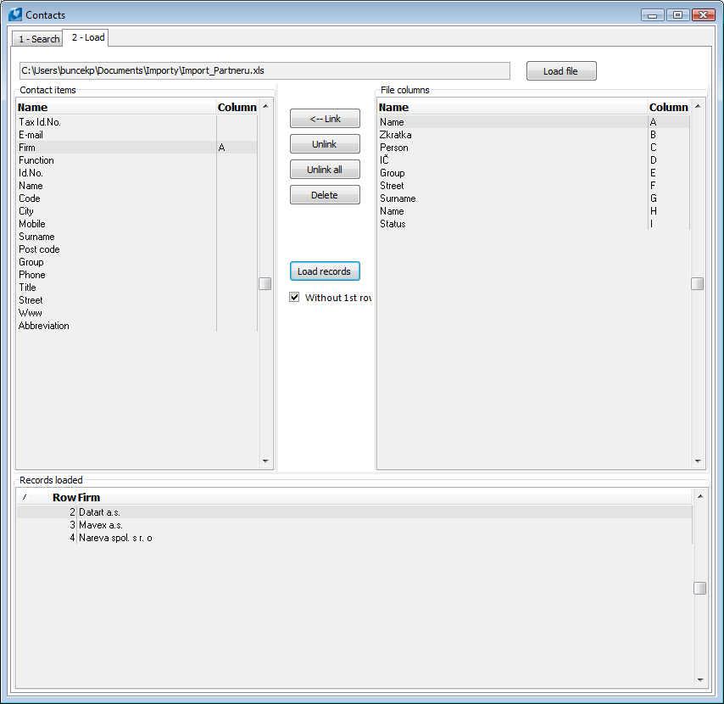This screenshot has height=704, width=724.
Task: Select Surname column G in File columns
Action: (534, 198)
